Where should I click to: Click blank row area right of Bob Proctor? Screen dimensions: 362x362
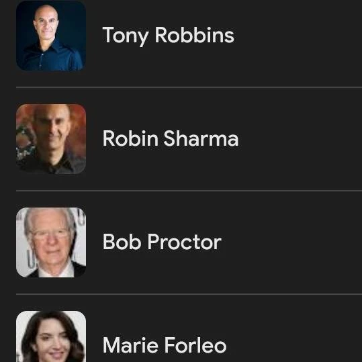(293, 242)
